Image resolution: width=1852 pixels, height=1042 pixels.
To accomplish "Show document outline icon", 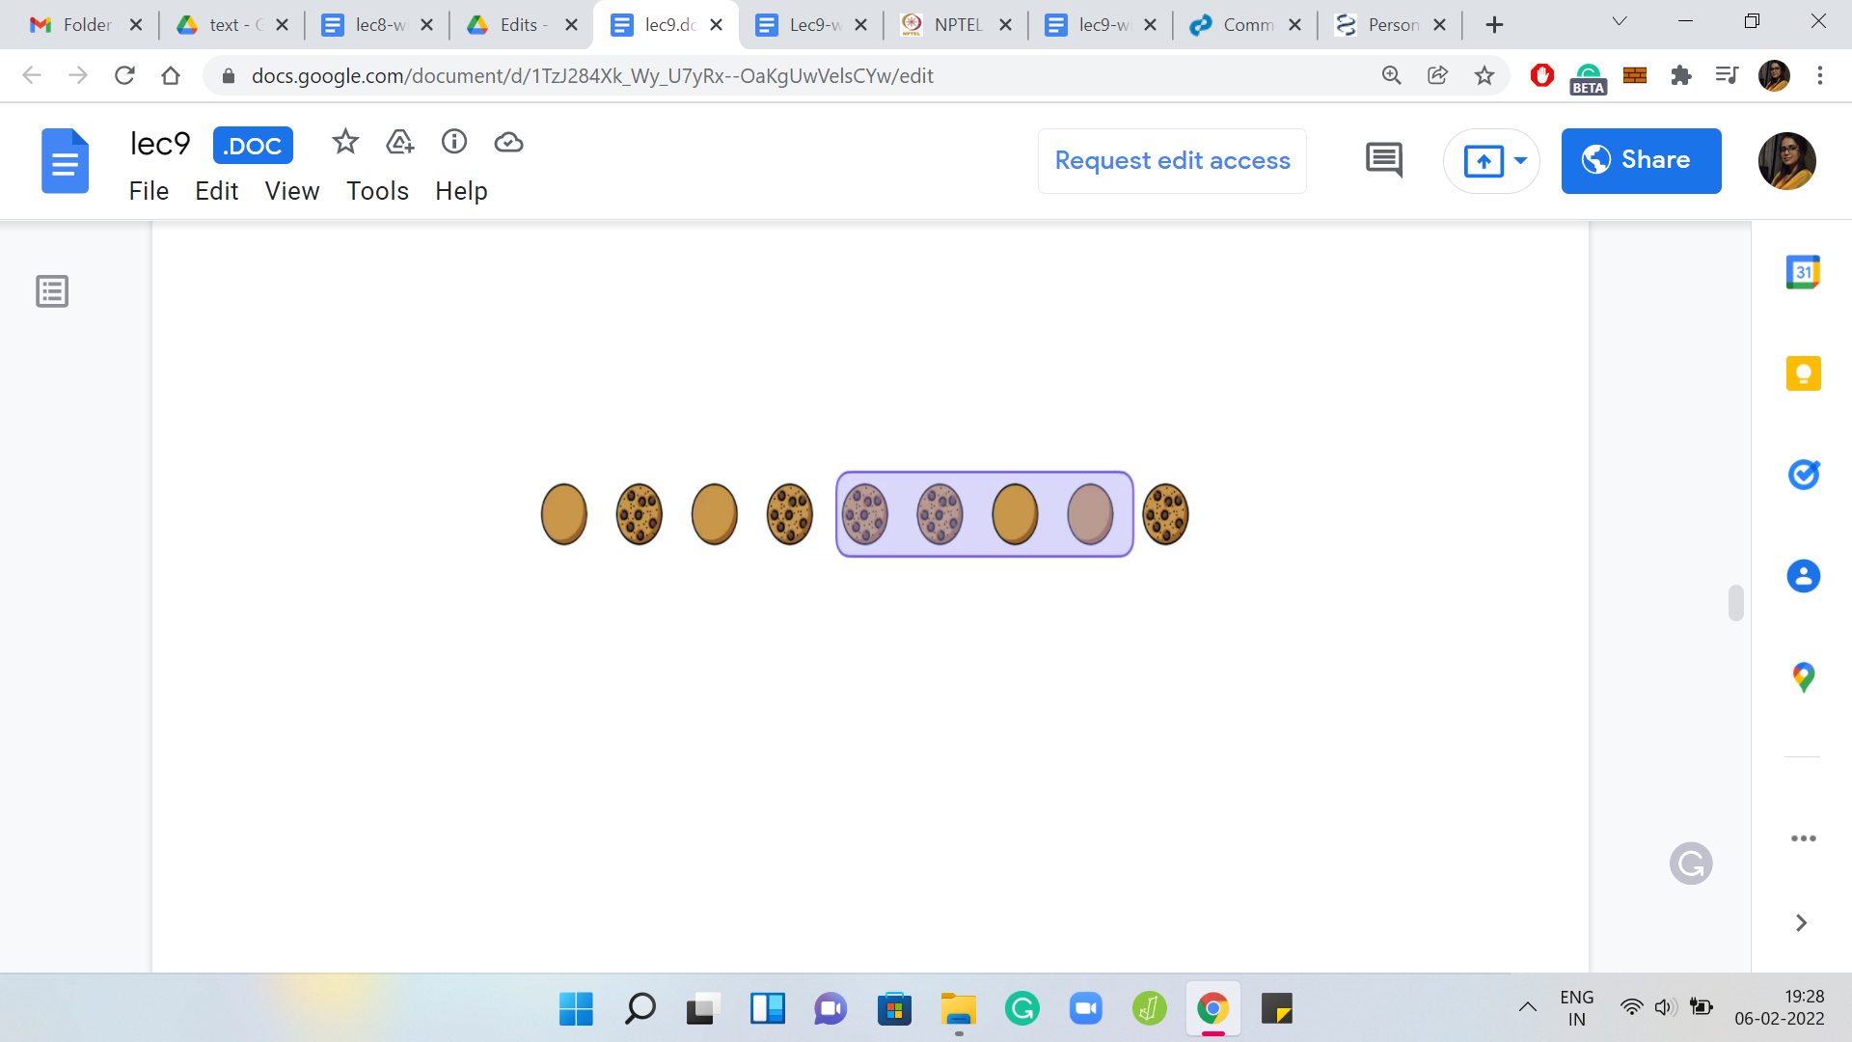I will tap(52, 291).
